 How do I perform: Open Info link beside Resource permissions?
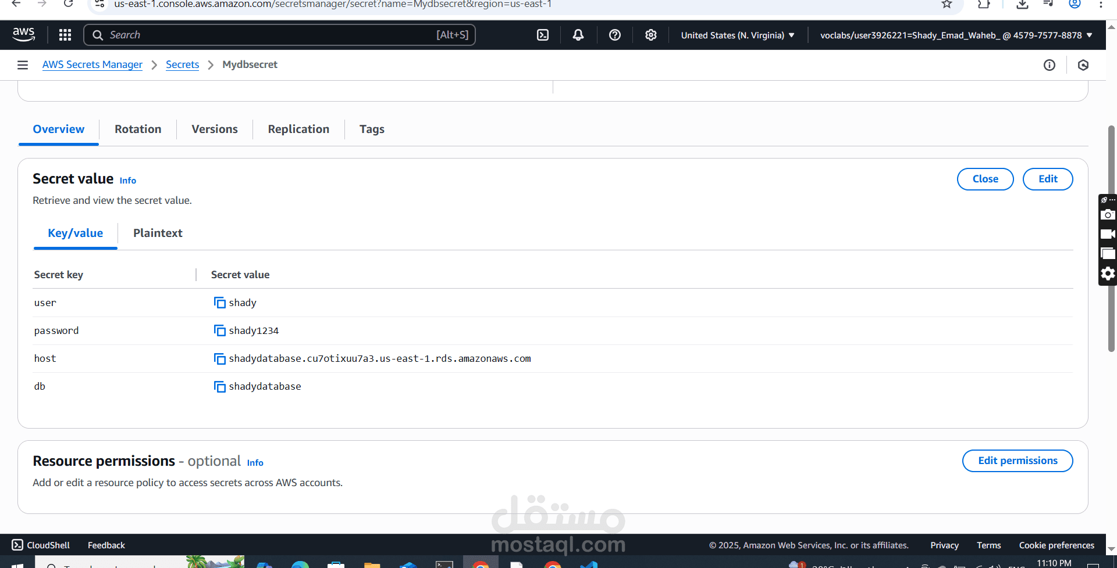click(255, 463)
